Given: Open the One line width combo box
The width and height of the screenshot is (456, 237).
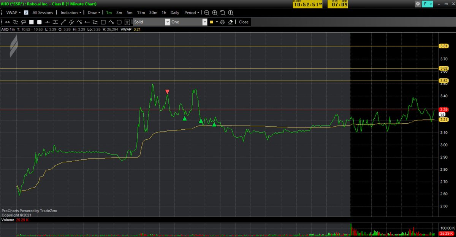Looking at the screenshot, I should pos(189,22).
